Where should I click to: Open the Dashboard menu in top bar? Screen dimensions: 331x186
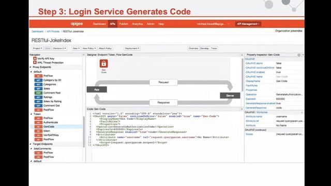pyautogui.click(x=99, y=24)
